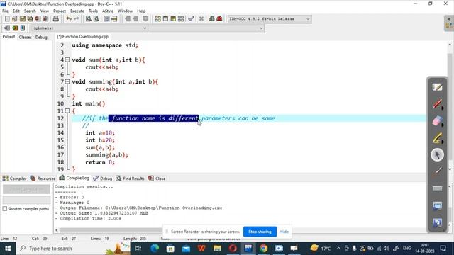Click the editor vertical scrollbar up arrow

tap(449, 45)
